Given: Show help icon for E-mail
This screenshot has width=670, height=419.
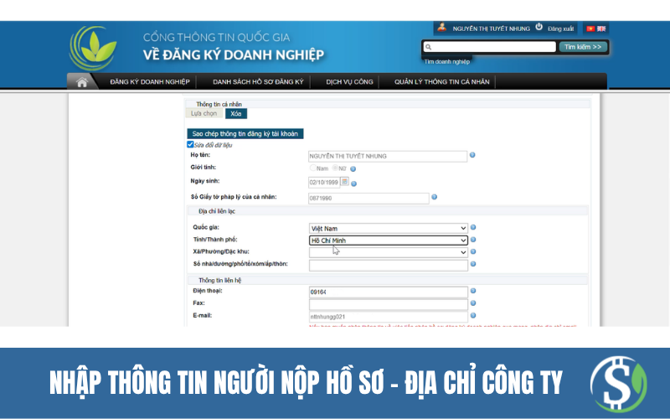Looking at the screenshot, I should tap(473, 316).
